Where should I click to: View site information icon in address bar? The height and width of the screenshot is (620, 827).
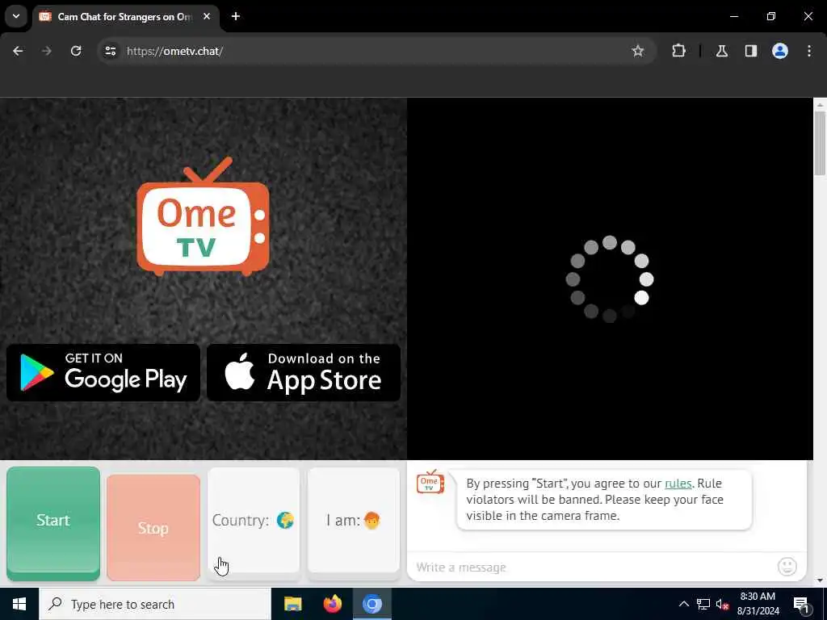(110, 51)
